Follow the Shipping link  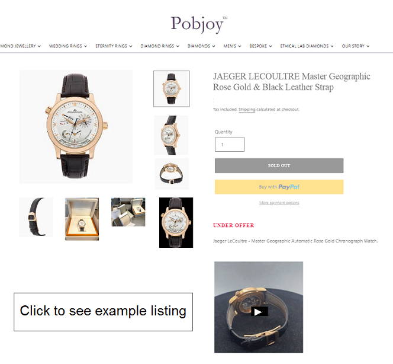point(247,110)
